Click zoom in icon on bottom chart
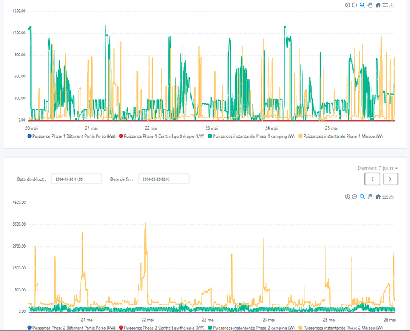The image size is (410, 331). 348,197
